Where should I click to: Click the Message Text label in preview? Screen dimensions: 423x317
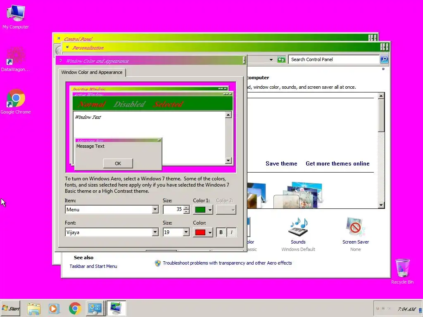pos(90,146)
